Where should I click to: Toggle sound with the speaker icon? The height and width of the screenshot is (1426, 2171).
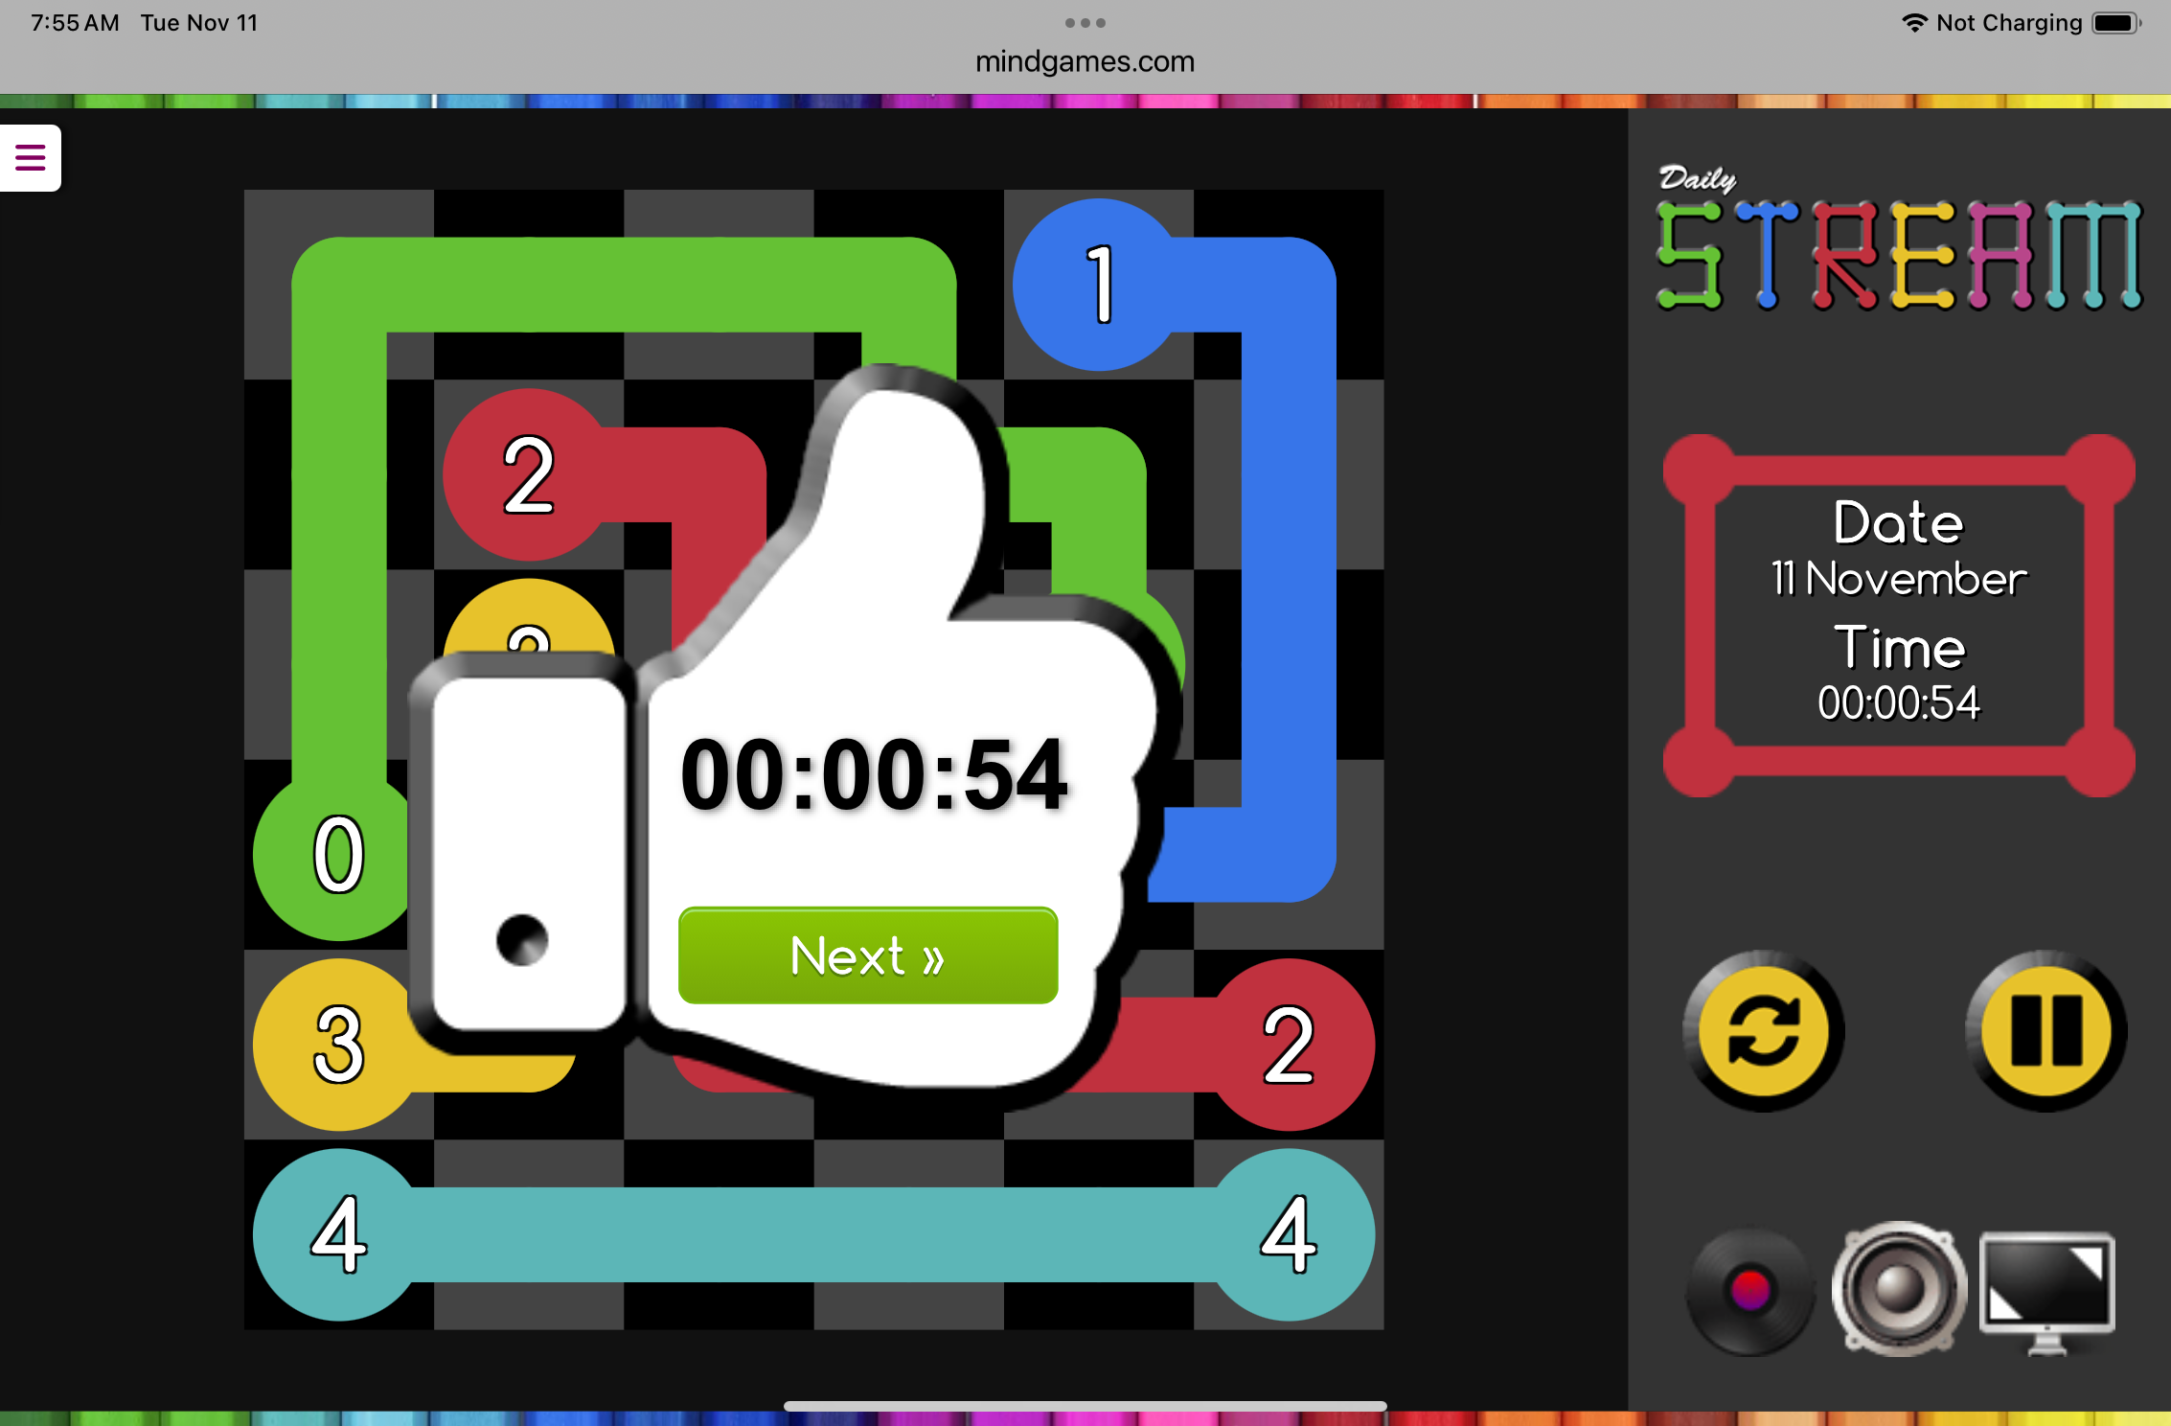(x=1899, y=1288)
